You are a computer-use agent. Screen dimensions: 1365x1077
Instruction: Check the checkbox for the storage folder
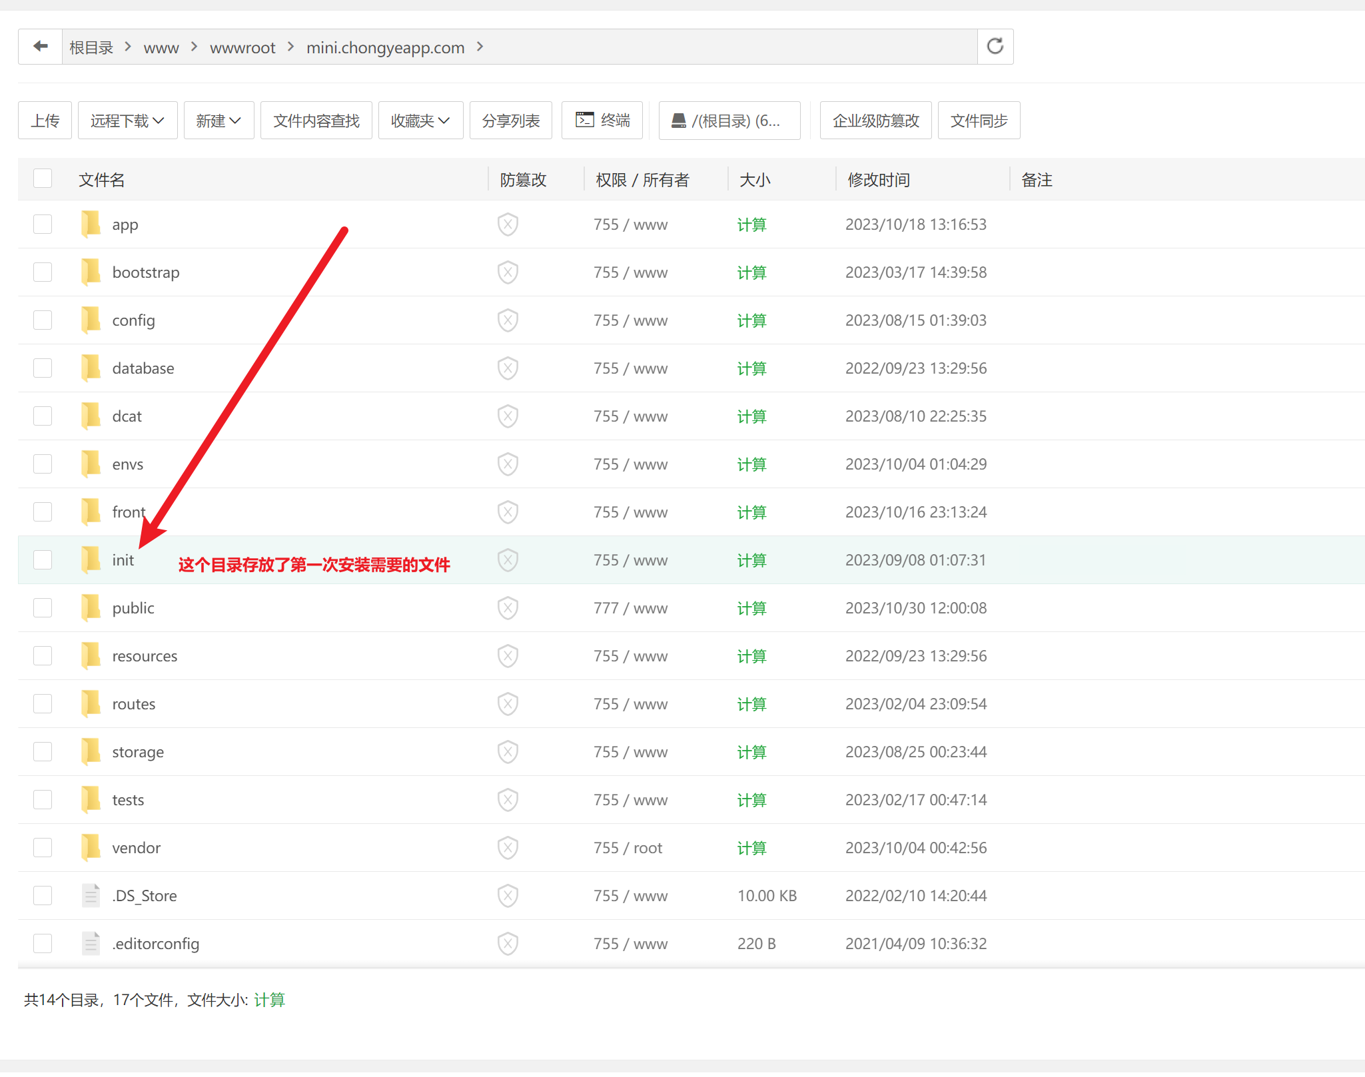click(42, 751)
